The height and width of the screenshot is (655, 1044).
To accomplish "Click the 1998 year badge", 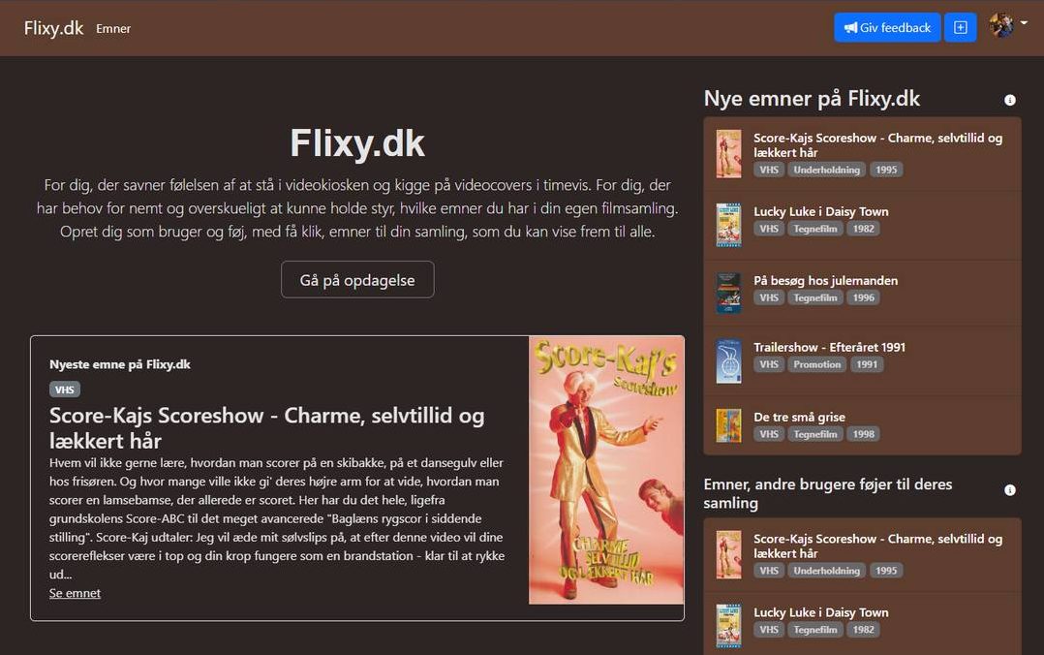I will [x=864, y=434].
